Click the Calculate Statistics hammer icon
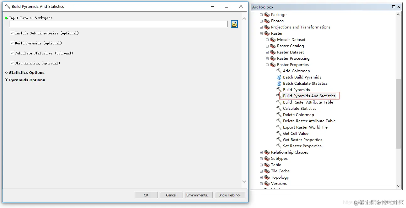Image resolution: width=406 pixels, height=208 pixels. [x=279, y=109]
